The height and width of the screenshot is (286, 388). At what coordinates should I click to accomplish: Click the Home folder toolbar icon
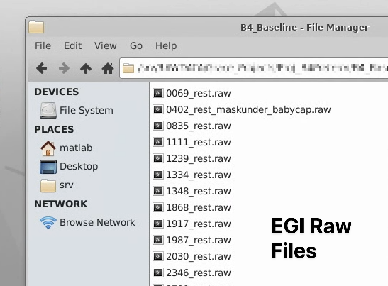(x=108, y=68)
